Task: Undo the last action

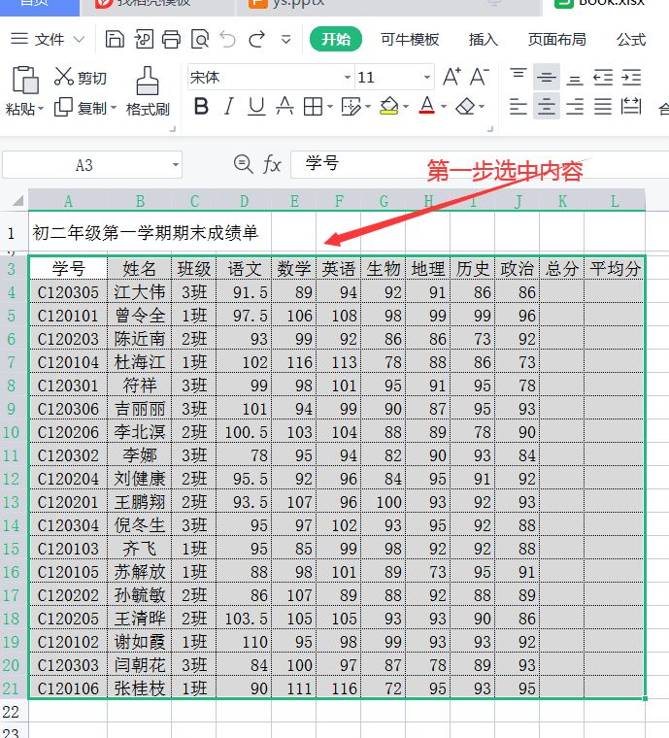Action: pyautogui.click(x=228, y=39)
